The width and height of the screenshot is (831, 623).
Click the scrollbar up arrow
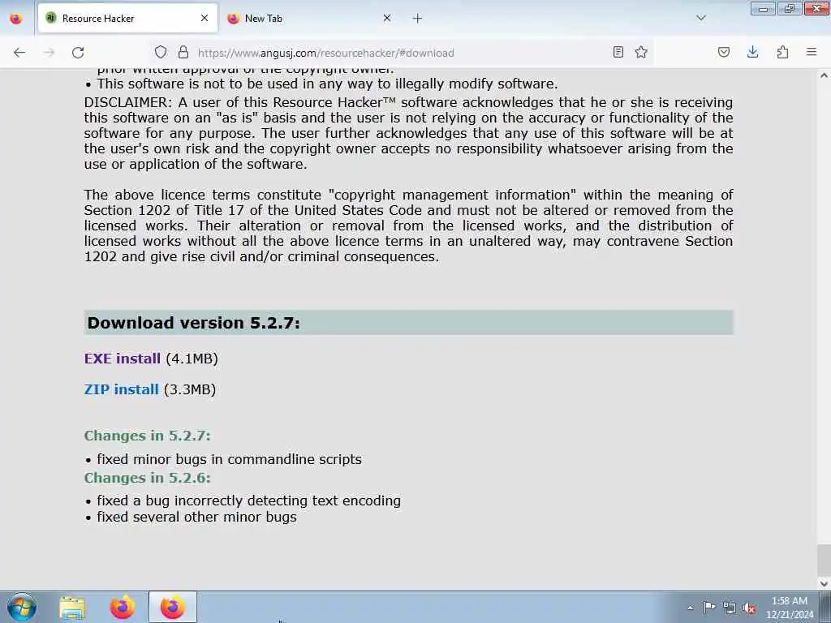pyautogui.click(x=824, y=75)
